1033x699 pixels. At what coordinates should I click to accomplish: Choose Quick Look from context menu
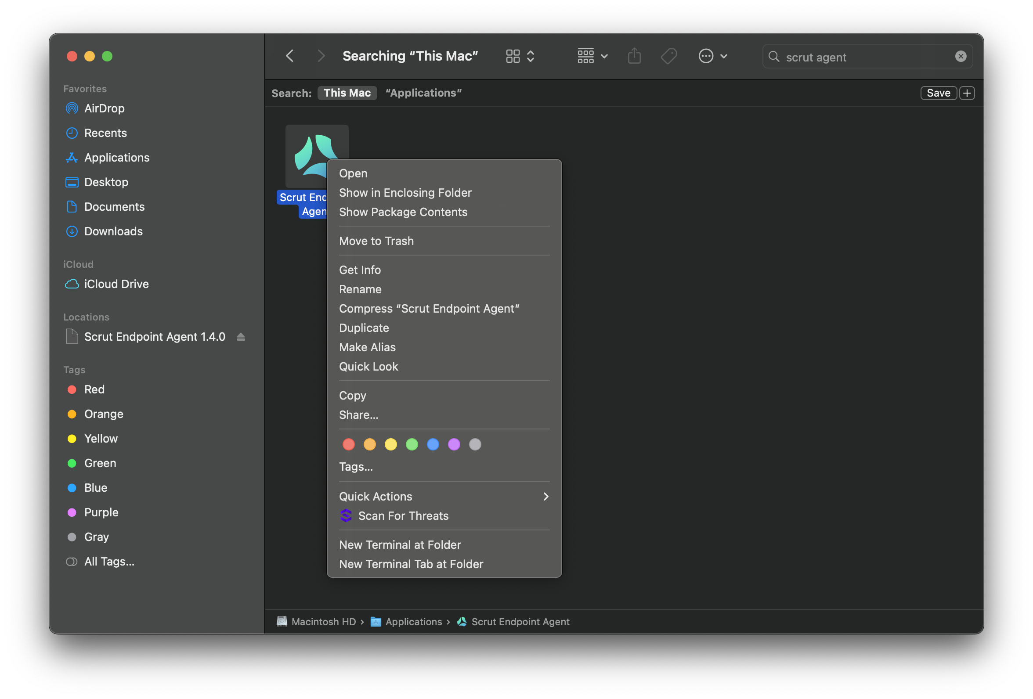coord(444,367)
